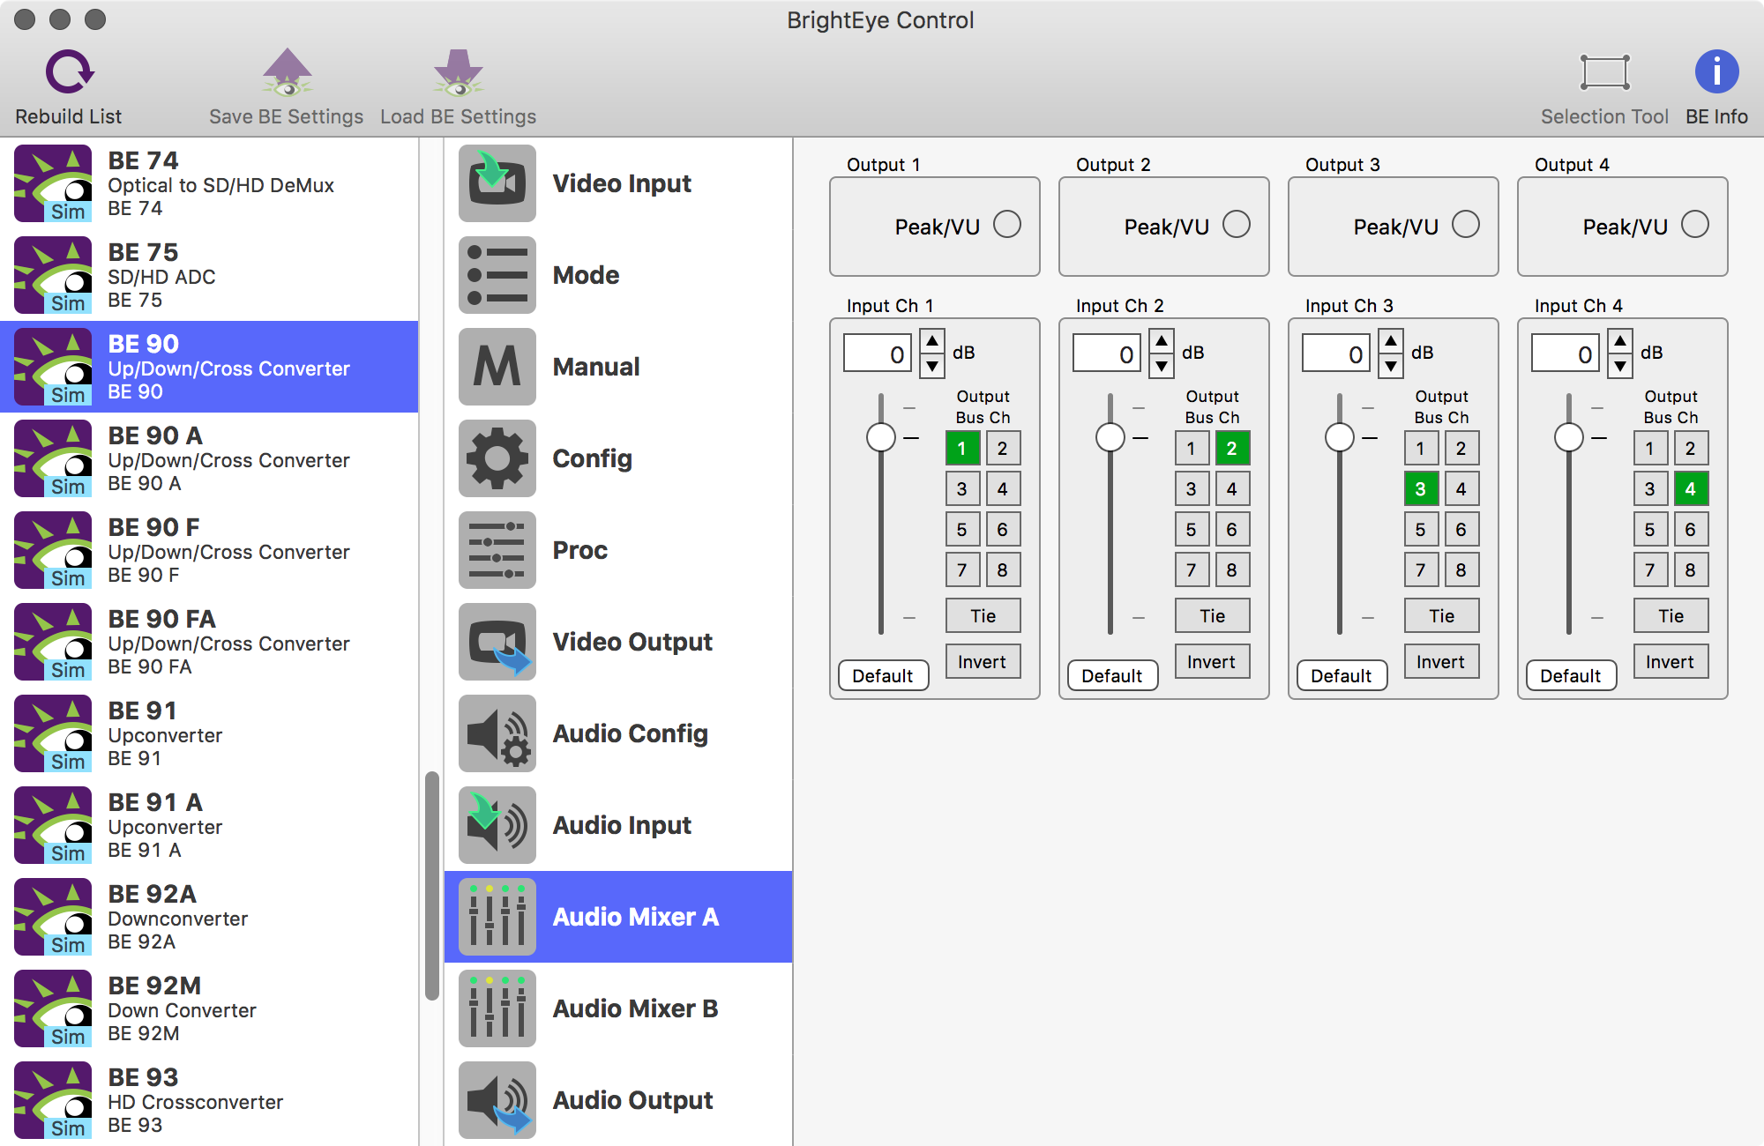This screenshot has width=1764, height=1146.
Task: Decrease Input Ch 1 dB with down arrow
Action: [932, 366]
